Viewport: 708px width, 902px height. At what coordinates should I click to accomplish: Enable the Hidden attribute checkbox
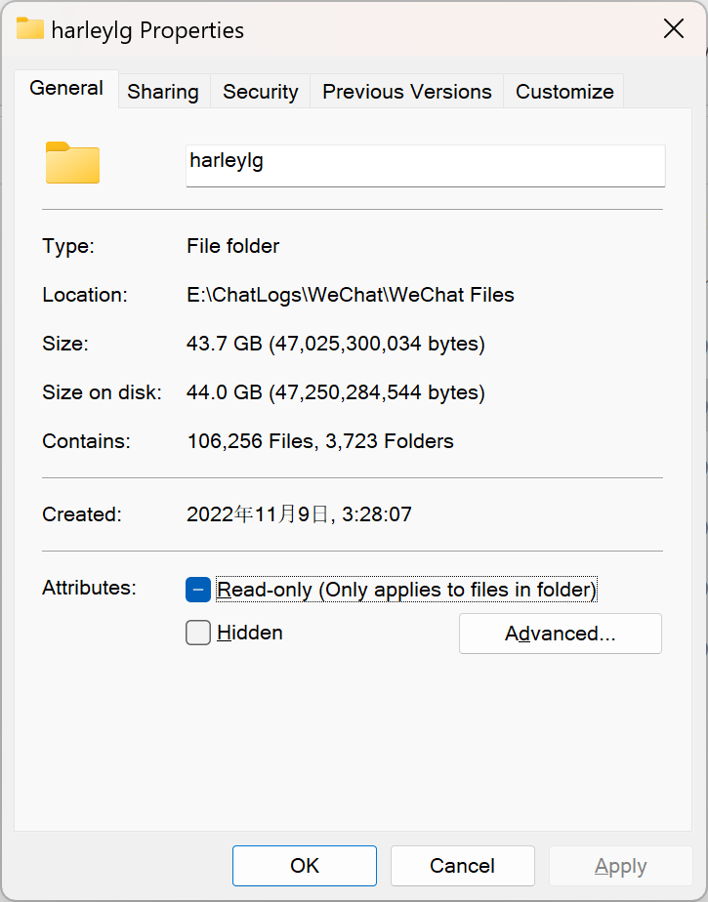pos(198,633)
